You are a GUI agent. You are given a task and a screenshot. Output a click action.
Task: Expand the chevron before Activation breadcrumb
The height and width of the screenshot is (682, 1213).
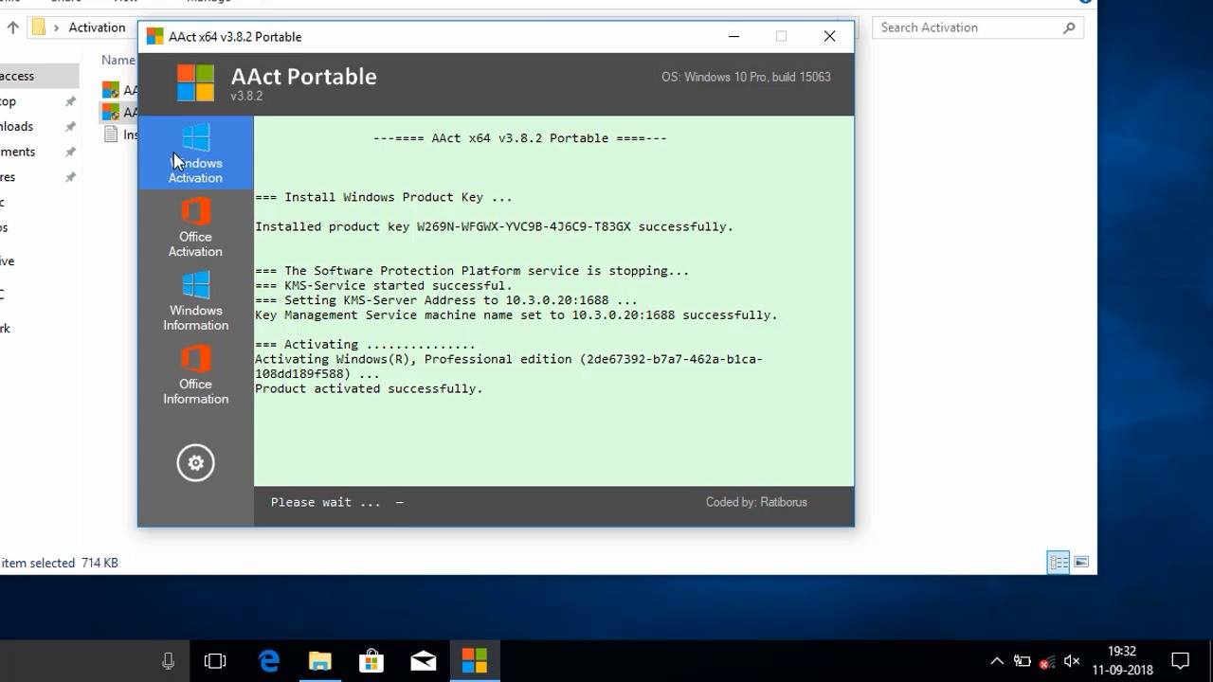tap(57, 27)
